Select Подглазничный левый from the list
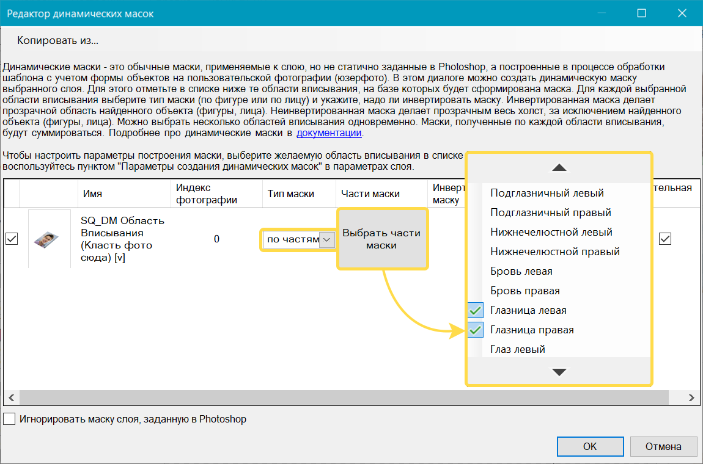Image resolution: width=703 pixels, height=464 pixels. pyautogui.click(x=547, y=193)
